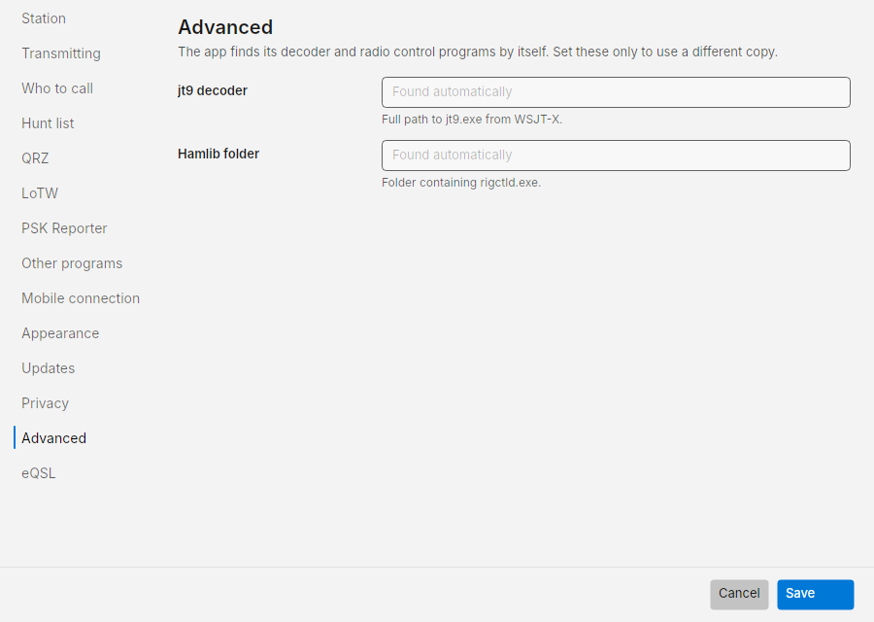Cancel the settings changes
874x622 pixels.
coord(739,594)
